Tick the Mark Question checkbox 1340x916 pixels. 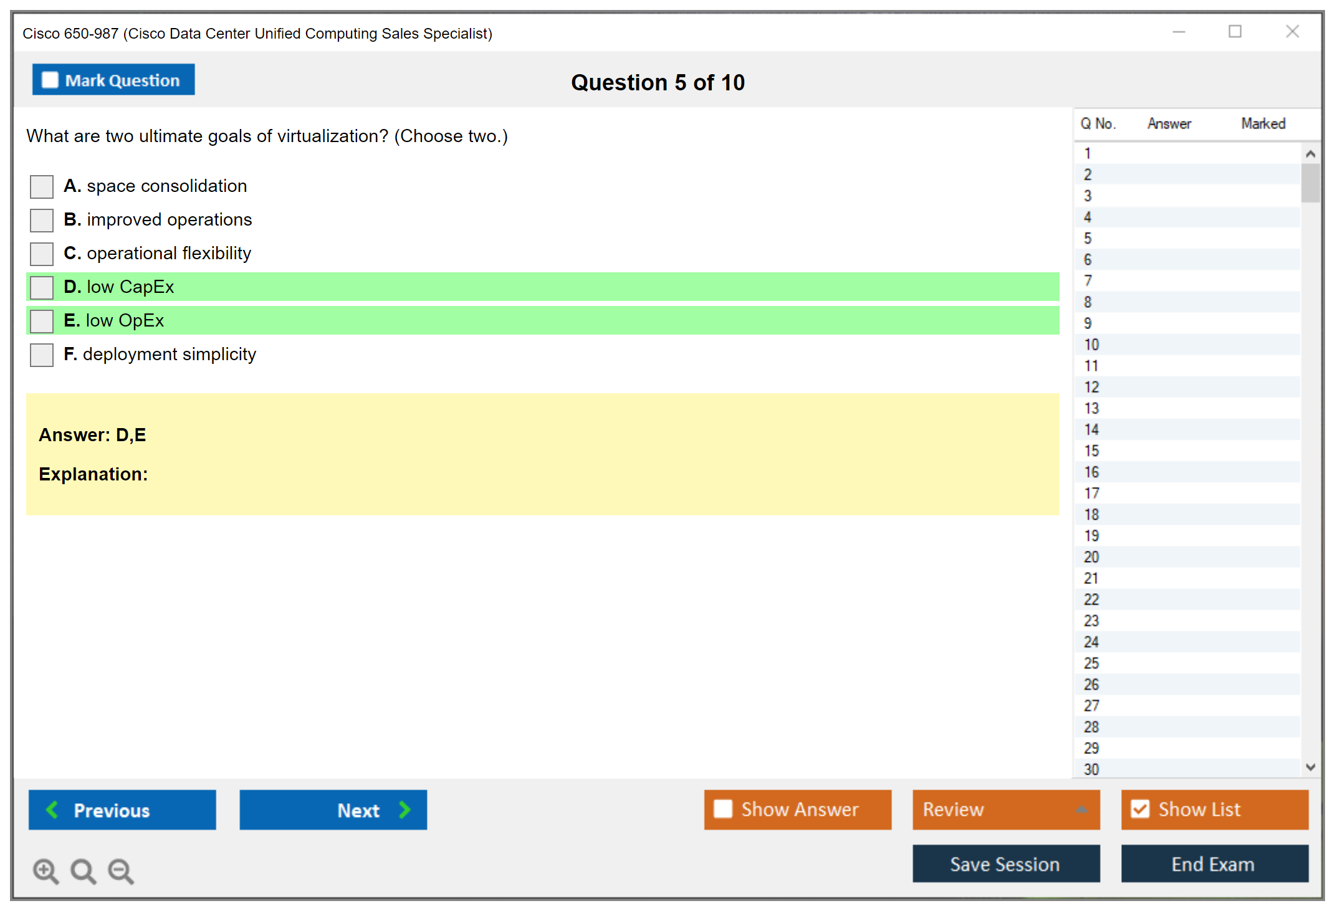[50, 80]
